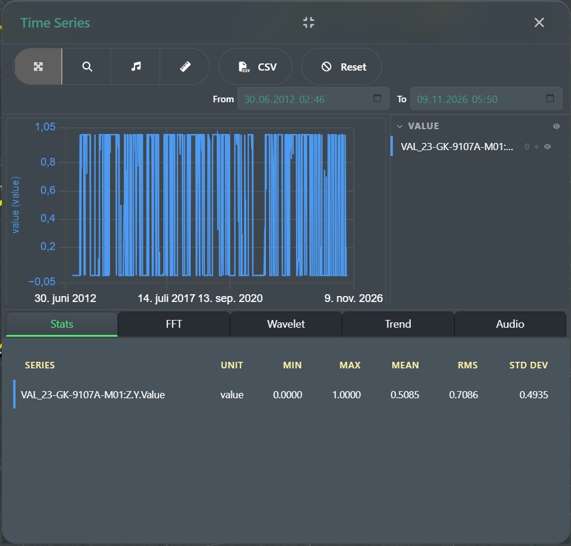The width and height of the screenshot is (571, 546).
Task: Click the Reset button
Action: 341,66
